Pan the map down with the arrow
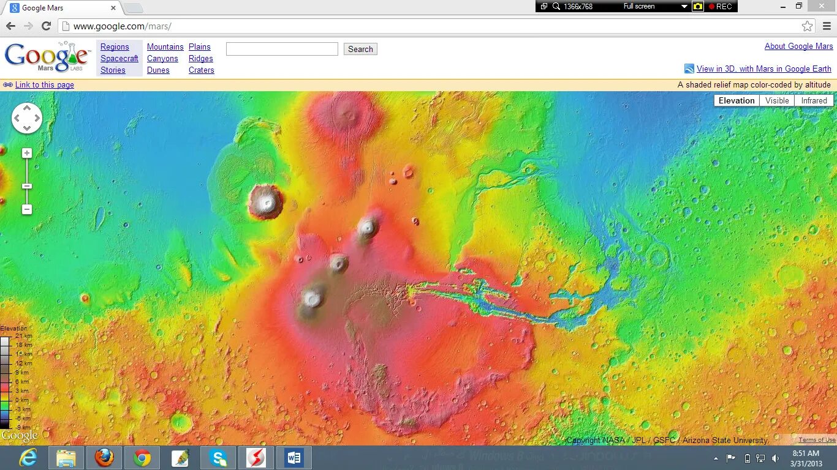The image size is (837, 470). [27, 128]
